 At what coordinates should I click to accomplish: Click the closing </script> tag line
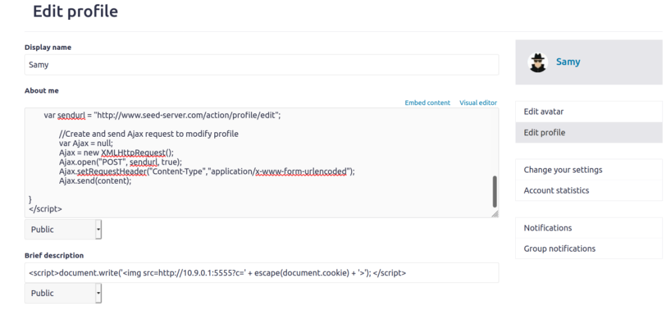[45, 209]
